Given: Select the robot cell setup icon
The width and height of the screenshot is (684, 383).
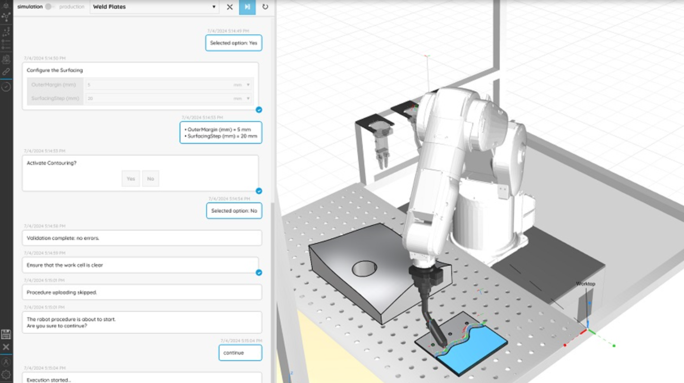Looking at the screenshot, I should pos(6,59).
